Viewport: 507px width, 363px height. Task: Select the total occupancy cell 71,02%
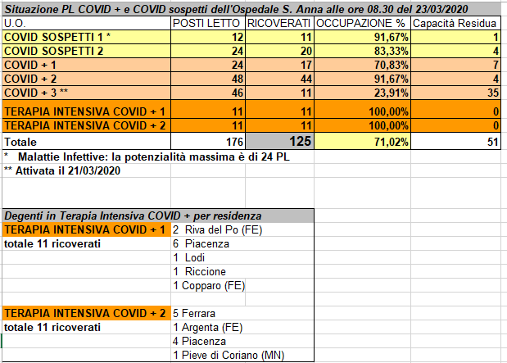362,141
